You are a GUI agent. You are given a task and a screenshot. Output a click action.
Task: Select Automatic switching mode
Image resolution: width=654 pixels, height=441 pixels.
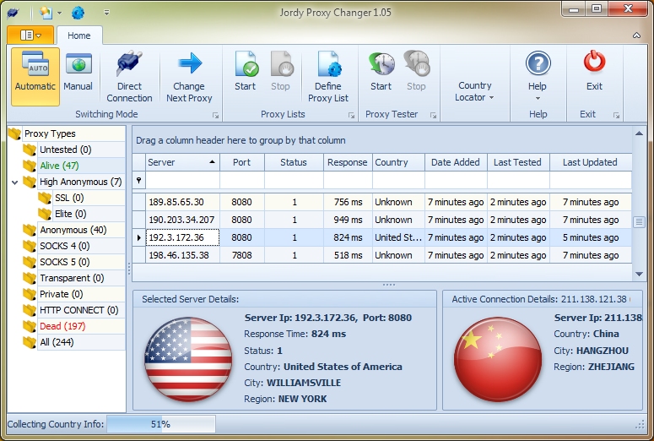pyautogui.click(x=35, y=75)
